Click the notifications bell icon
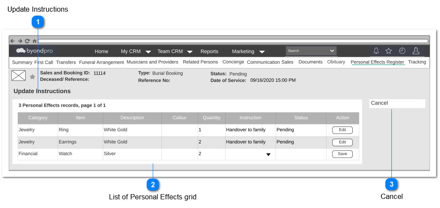This screenshot has width=440, height=208. pyautogui.click(x=376, y=51)
